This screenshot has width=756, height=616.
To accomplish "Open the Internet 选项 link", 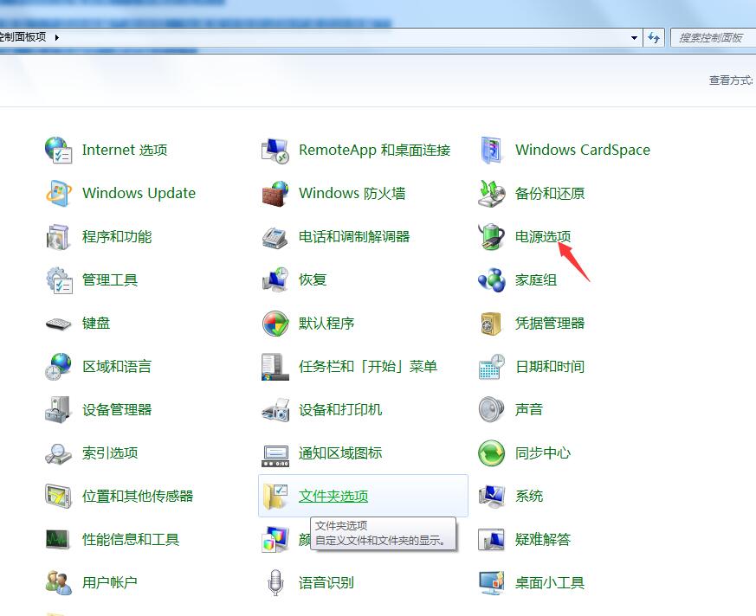I will click(125, 150).
